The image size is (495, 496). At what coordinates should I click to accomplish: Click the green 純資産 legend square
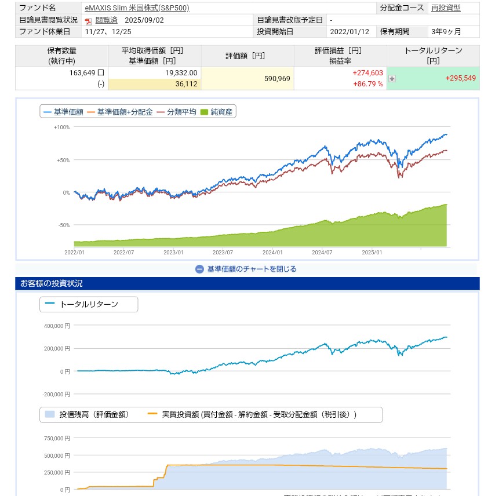click(x=204, y=112)
